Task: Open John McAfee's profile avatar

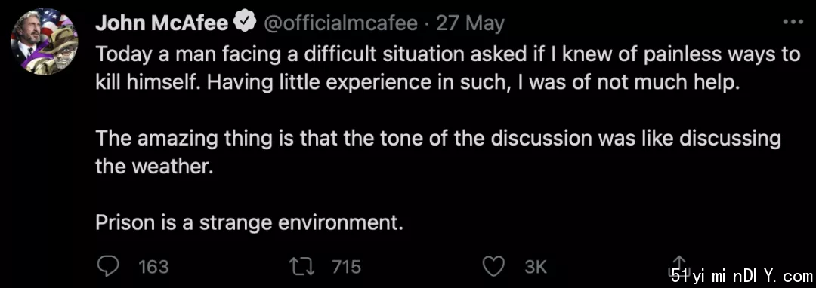Action: 44,42
